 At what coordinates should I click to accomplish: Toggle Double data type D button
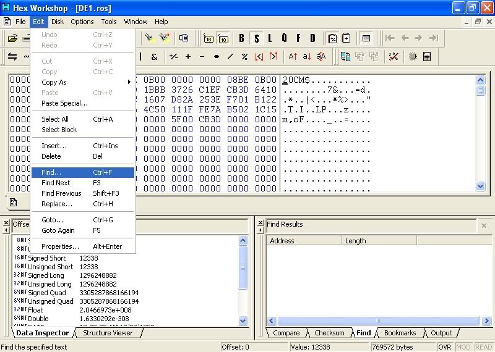coord(312,38)
